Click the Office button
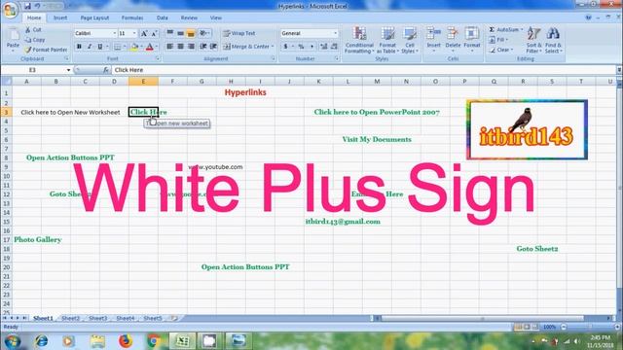The image size is (623, 350). (x=10, y=9)
